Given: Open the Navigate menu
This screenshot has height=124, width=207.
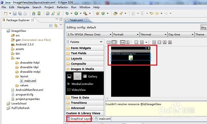Looking at the screenshot, I should pos(23,7).
